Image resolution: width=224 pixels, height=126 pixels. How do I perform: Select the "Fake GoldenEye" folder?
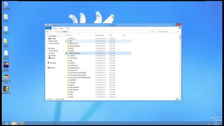coord(74,87)
